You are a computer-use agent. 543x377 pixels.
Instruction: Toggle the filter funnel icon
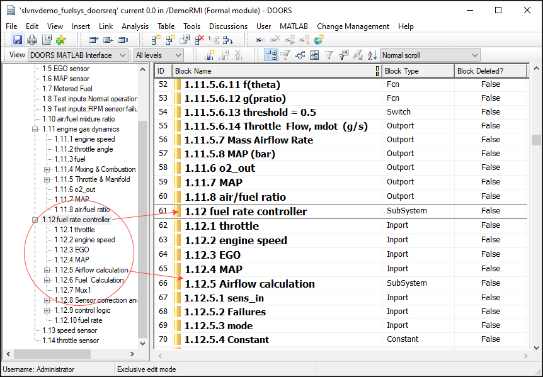[x=329, y=55]
